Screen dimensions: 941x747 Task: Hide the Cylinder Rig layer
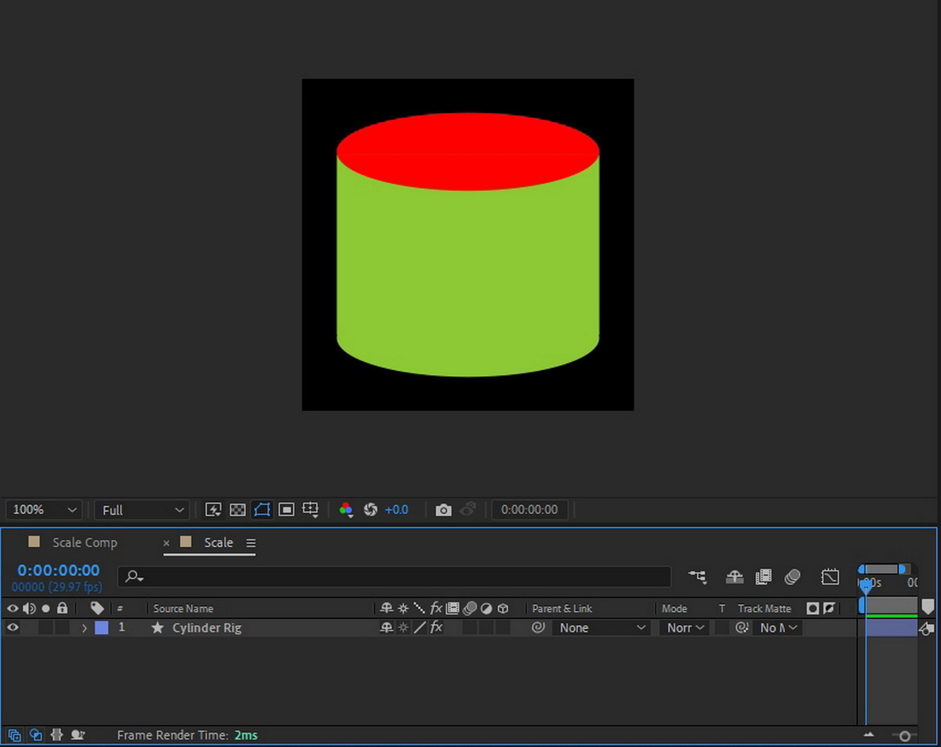click(x=13, y=628)
